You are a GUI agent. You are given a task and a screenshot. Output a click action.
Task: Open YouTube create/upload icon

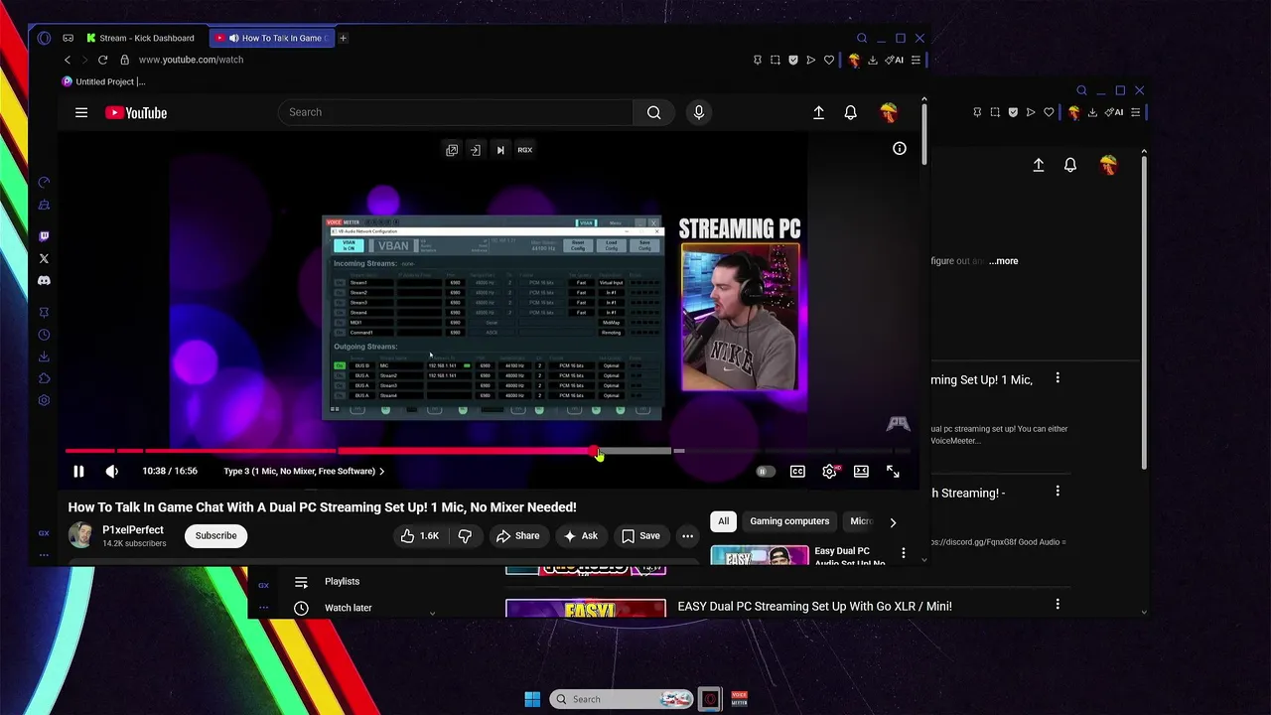[819, 113]
